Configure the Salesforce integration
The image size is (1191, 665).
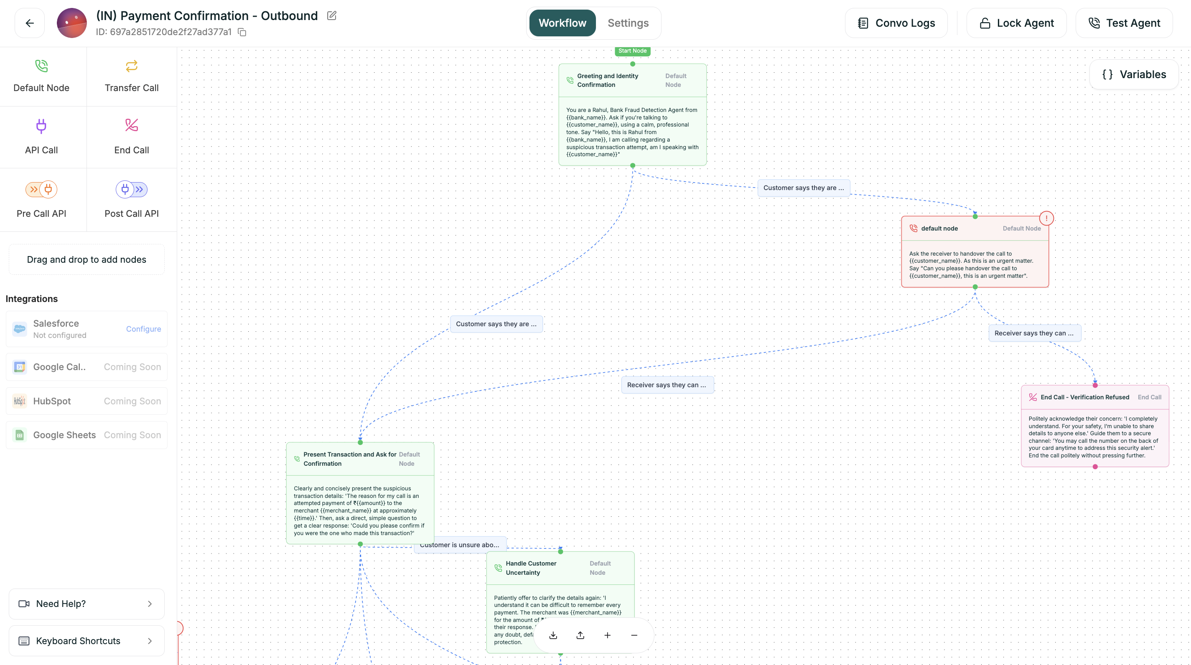coord(143,329)
